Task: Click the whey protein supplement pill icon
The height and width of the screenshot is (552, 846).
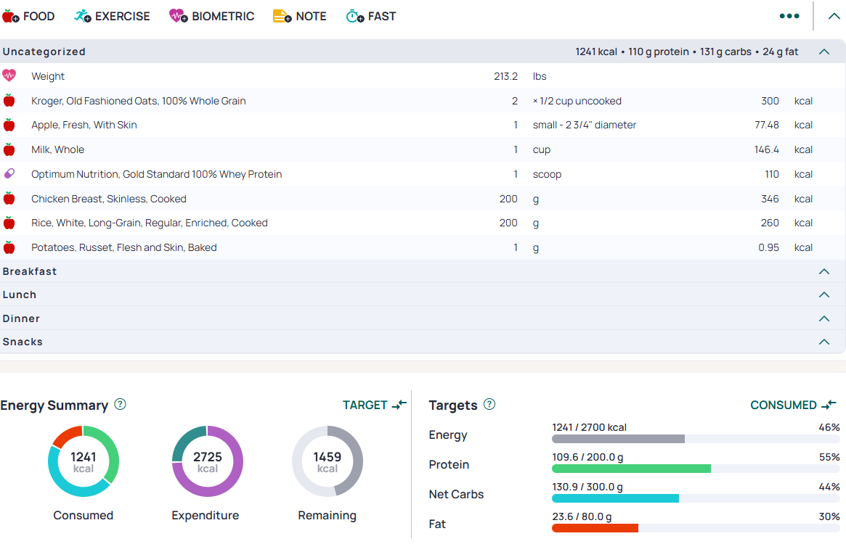Action: (9, 174)
